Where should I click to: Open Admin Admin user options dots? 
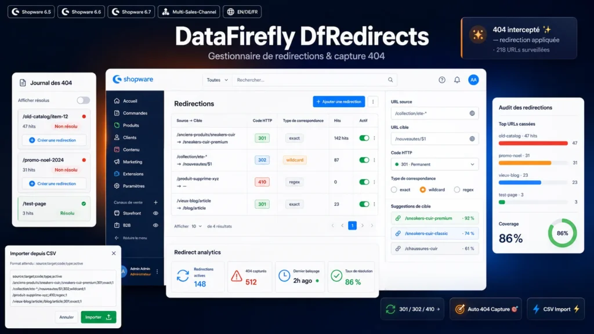point(157,271)
